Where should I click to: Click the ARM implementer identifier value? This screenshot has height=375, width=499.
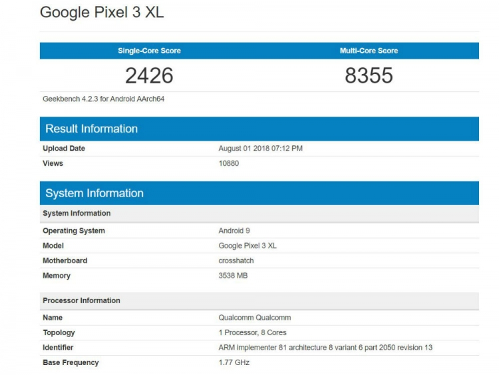[x=325, y=348]
